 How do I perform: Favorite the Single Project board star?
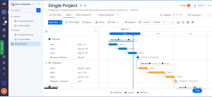pos(85,6)
